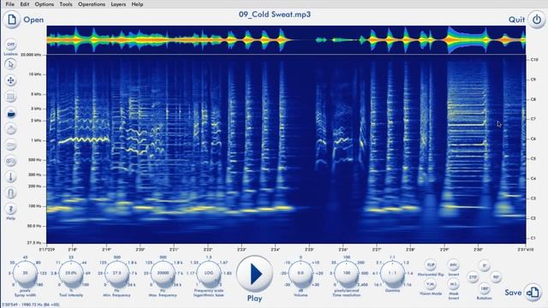548x308 pixels.
Task: Select the four-way move tool
Action: tap(11, 80)
